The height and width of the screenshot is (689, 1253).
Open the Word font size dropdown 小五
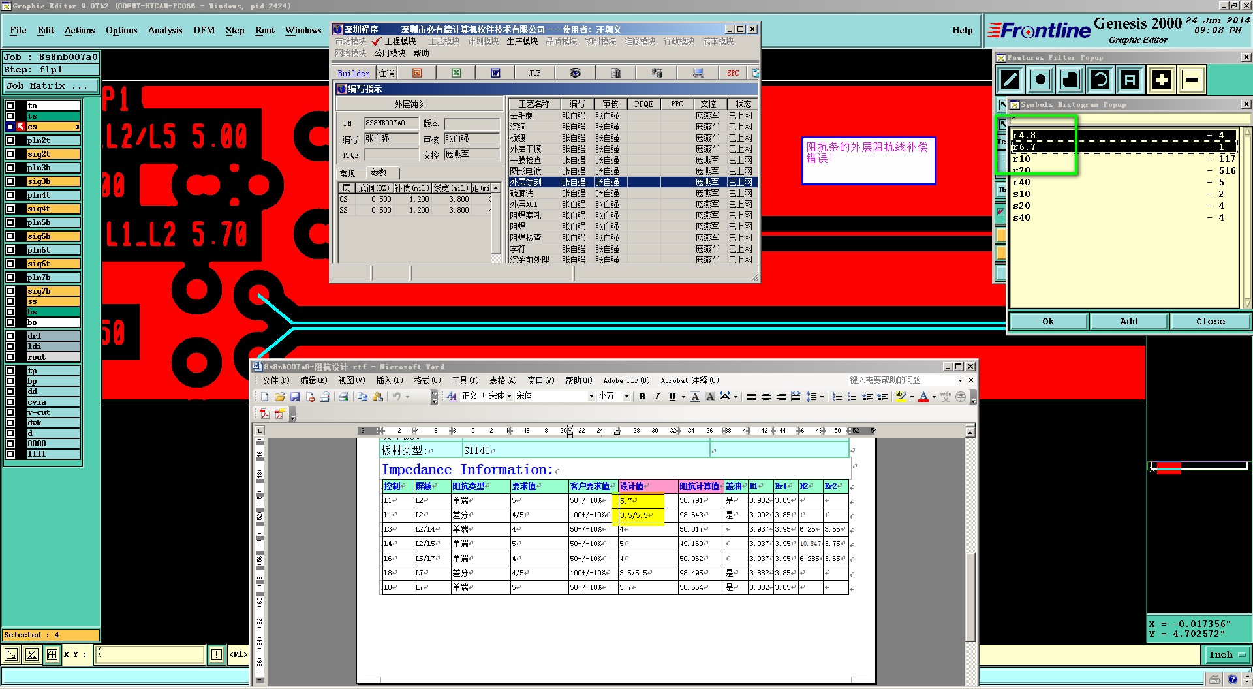coord(626,397)
